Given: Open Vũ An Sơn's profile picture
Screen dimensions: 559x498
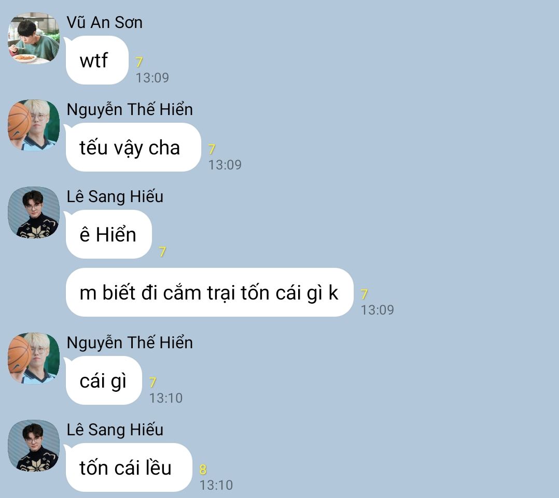Looking at the screenshot, I should pyautogui.click(x=34, y=38).
